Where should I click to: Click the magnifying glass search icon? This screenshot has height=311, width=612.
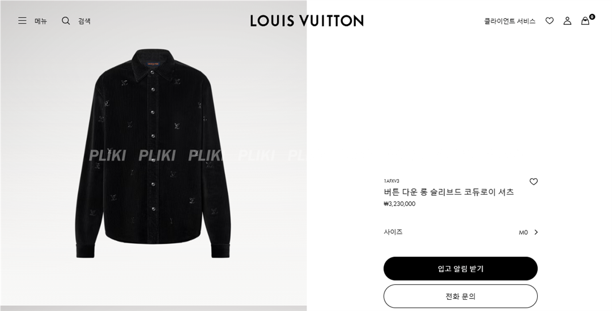[66, 20]
